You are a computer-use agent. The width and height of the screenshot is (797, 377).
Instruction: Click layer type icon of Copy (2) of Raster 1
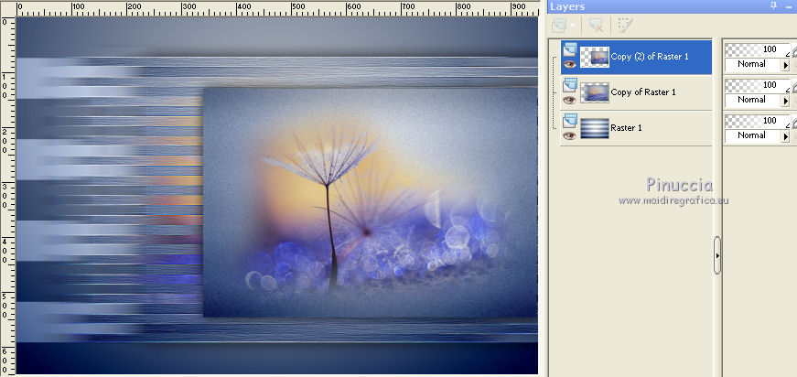pos(570,49)
